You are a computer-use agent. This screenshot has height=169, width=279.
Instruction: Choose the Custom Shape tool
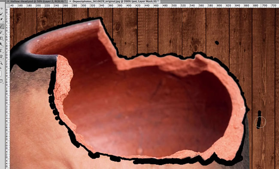(x=1, y=57)
